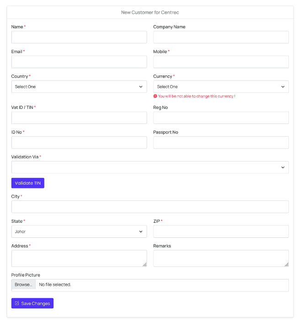Click Browse to choose profile picture
This screenshot has width=299, height=322.
click(23, 285)
